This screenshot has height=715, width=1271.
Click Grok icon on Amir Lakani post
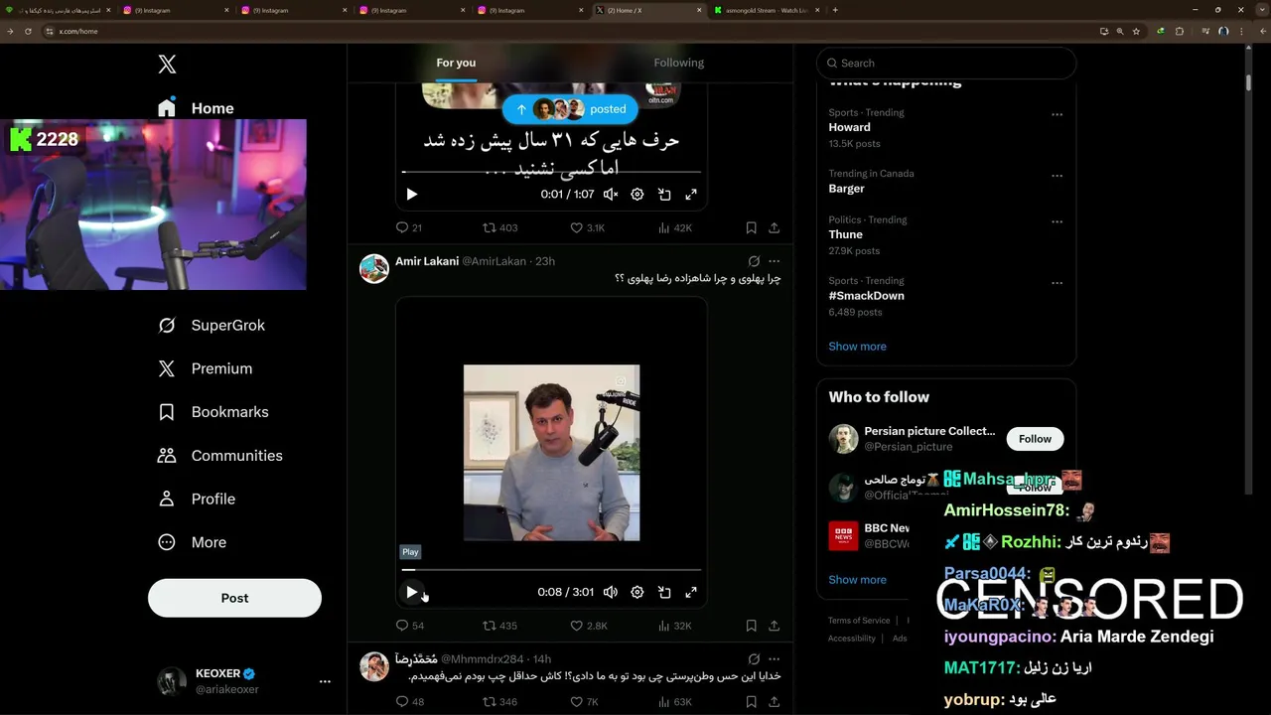click(x=754, y=261)
